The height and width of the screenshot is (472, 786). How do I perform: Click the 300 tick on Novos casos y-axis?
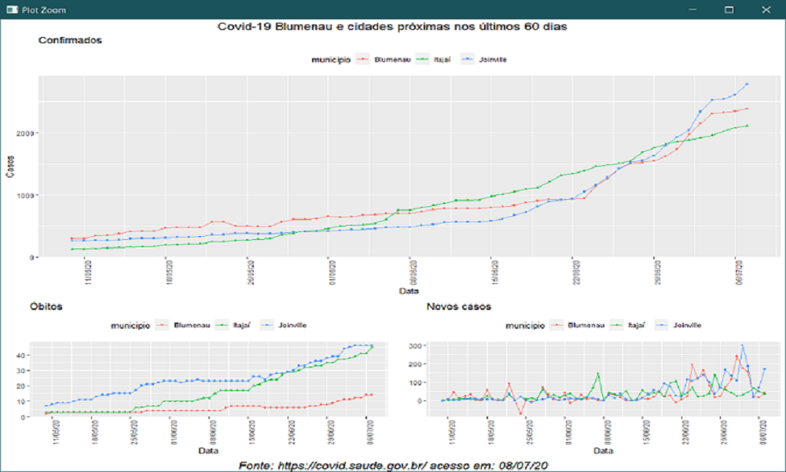point(414,346)
